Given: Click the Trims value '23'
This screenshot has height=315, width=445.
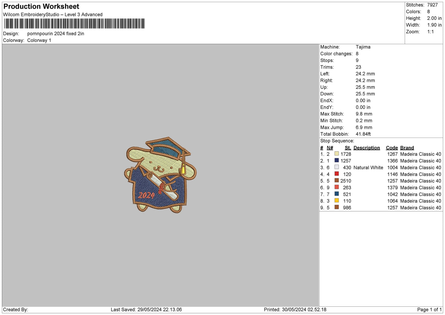Looking at the screenshot, I should tap(358, 67).
